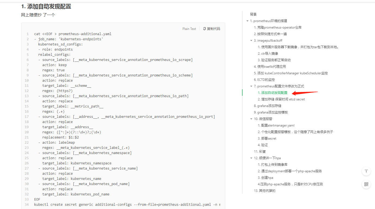Click code line 'target_label: __scheme__'
This screenshot has height=209, width=375.
(x=67, y=86)
